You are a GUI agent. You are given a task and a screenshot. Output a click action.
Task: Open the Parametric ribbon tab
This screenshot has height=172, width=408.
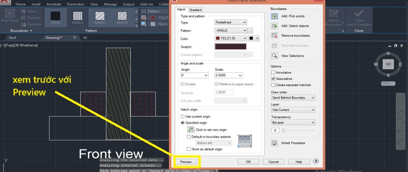click(x=76, y=4)
